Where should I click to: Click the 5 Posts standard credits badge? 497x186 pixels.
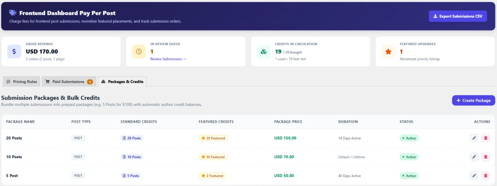130,176
